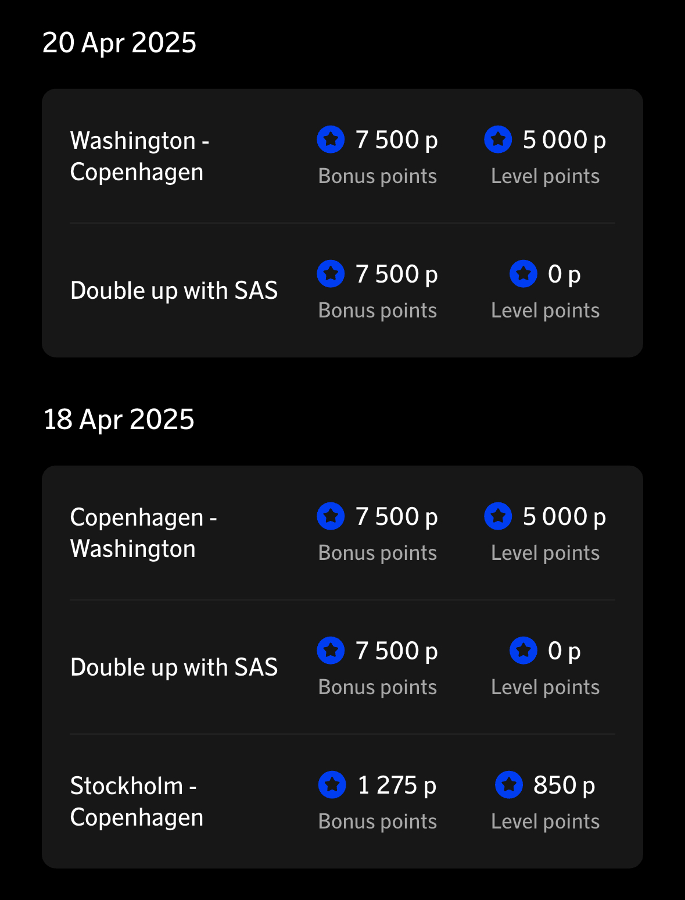
Task: Open the Stockholm - Copenhagen flight entry
Action: click(x=137, y=802)
